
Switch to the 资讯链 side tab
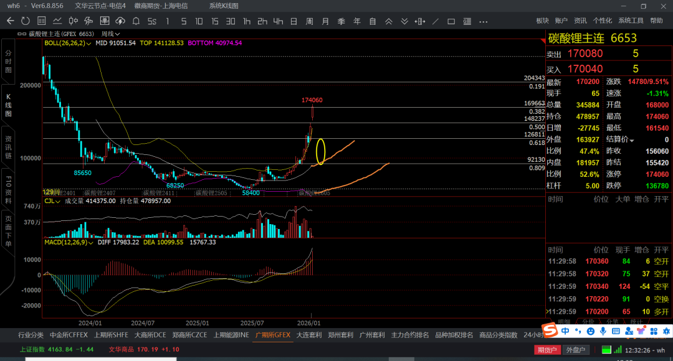(x=8, y=148)
